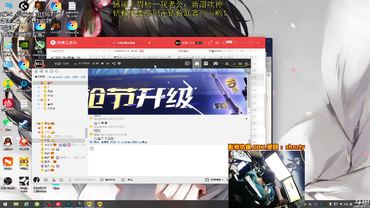Click the highlighted user row in YY member list
The image size is (370, 208).
(x=59, y=141)
